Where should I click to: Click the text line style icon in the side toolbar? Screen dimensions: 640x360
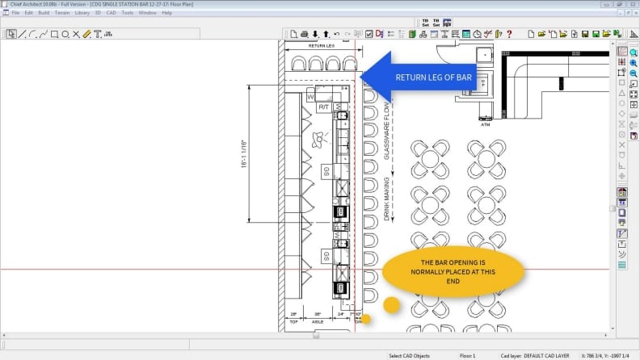(x=622, y=233)
